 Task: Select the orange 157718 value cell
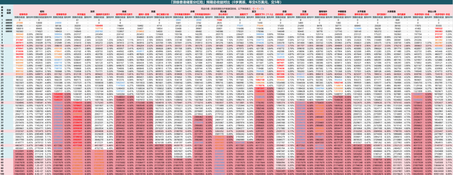[99, 28]
